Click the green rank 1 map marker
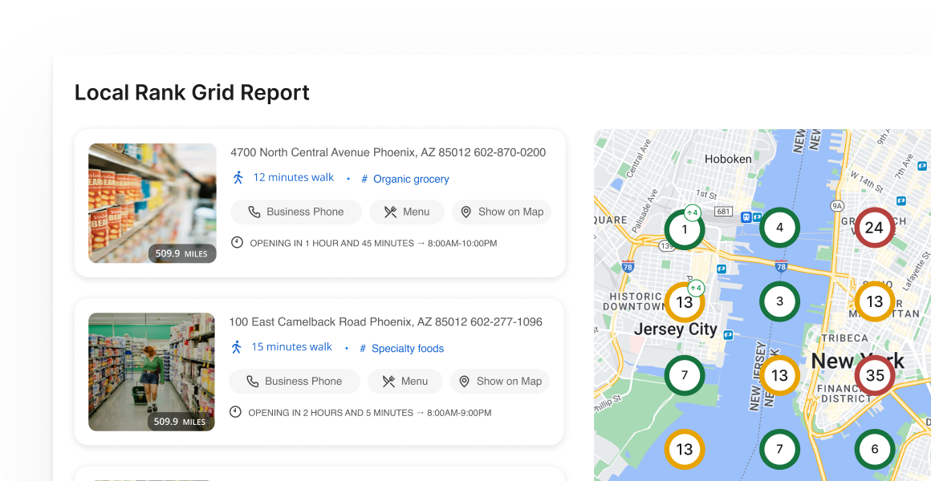This screenshot has height=481, width=931. (x=684, y=229)
